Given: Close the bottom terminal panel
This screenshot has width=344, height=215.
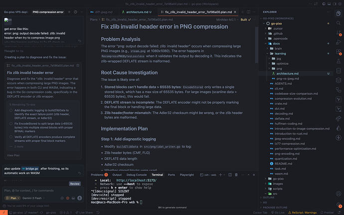Looking at the screenshot, I should coord(254,175).
